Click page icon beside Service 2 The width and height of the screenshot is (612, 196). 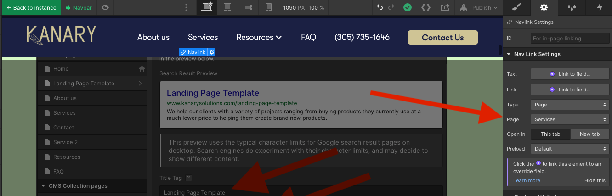[x=47, y=142]
